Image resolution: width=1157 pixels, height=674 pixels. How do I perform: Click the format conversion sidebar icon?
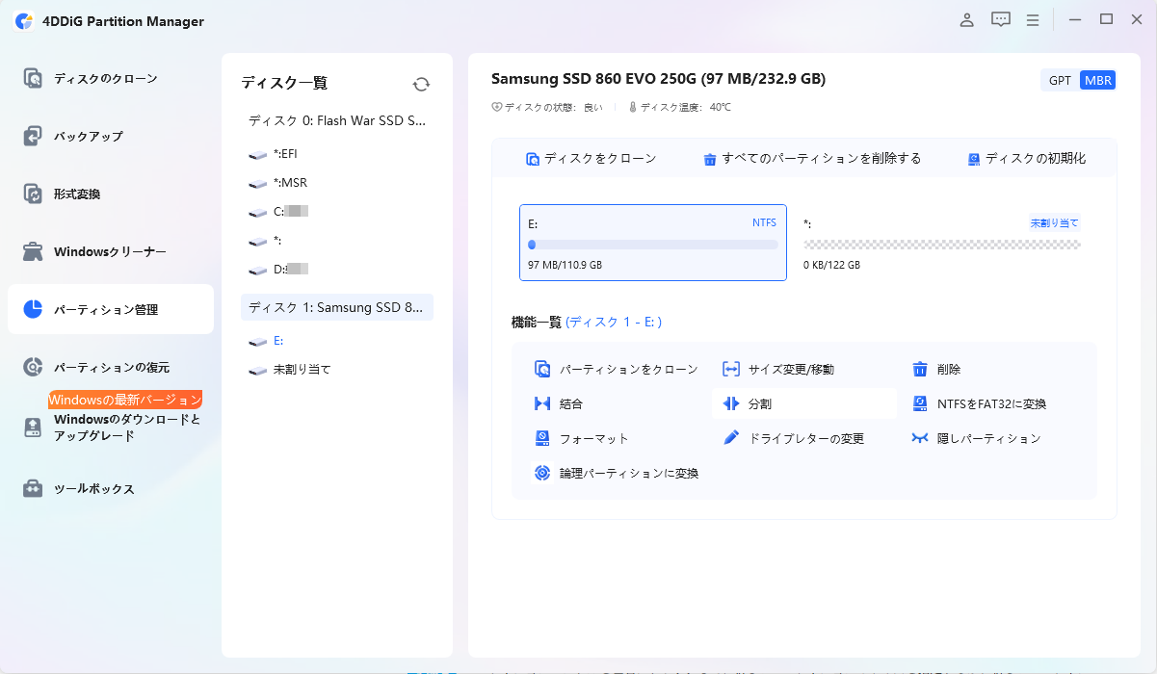click(x=33, y=194)
